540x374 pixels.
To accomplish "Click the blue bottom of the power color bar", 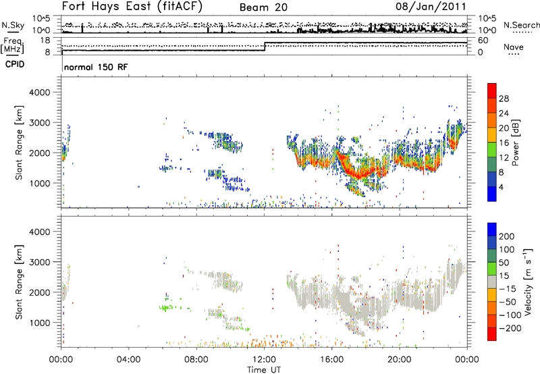I will coord(491,194).
